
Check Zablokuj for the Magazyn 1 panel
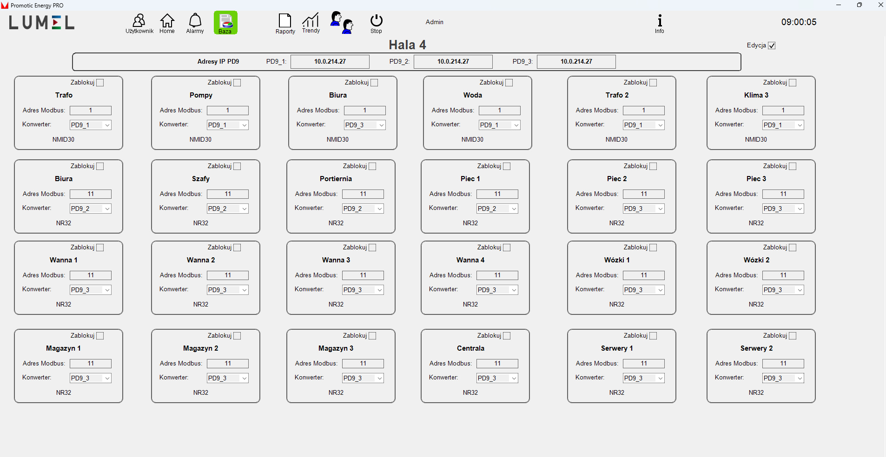[100, 336]
